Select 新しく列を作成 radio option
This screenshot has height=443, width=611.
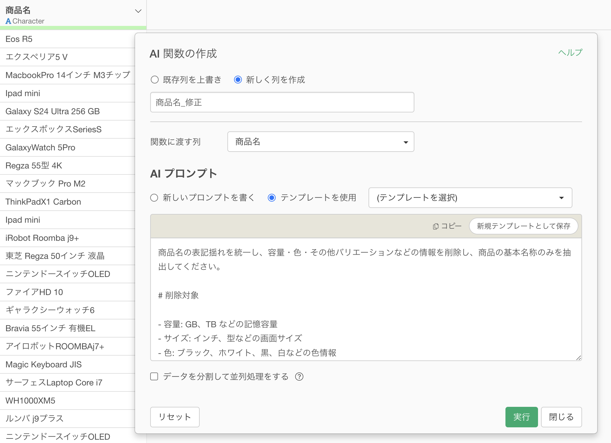pyautogui.click(x=238, y=80)
